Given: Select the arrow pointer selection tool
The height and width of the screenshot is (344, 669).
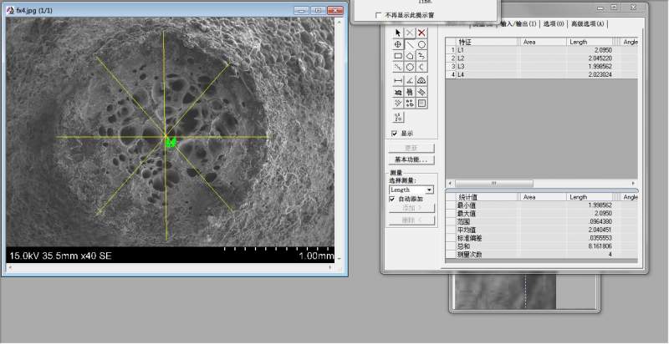Looking at the screenshot, I should (x=398, y=33).
